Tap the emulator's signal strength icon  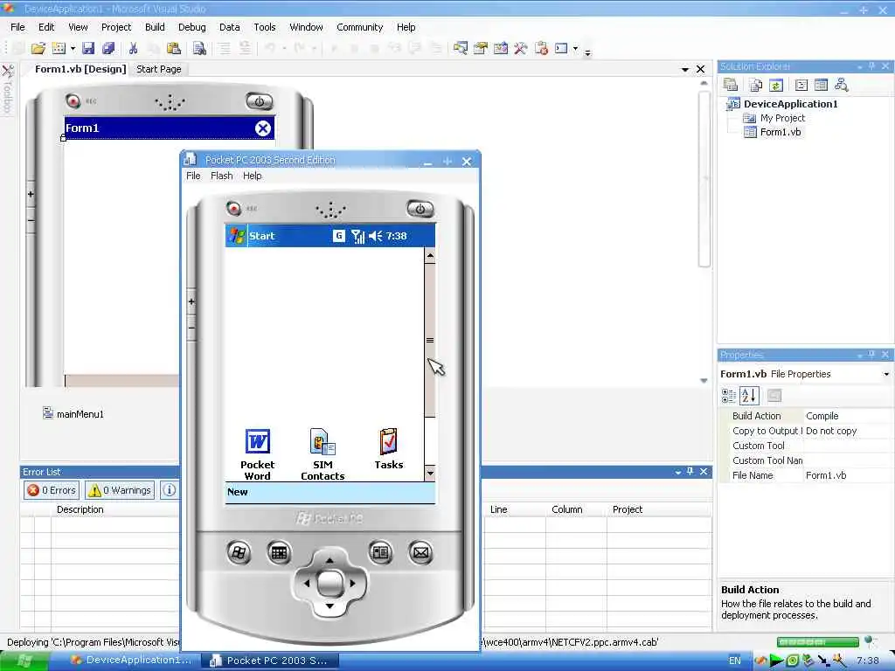tap(357, 236)
